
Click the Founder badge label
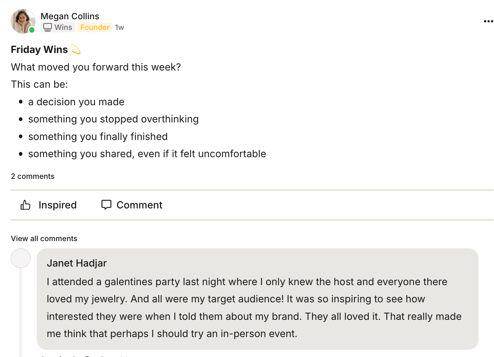click(95, 27)
